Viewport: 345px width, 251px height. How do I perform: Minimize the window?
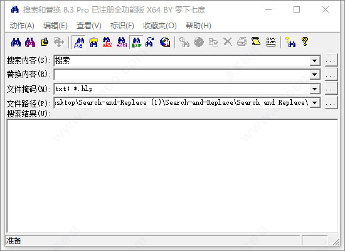pyautogui.click(x=268, y=9)
